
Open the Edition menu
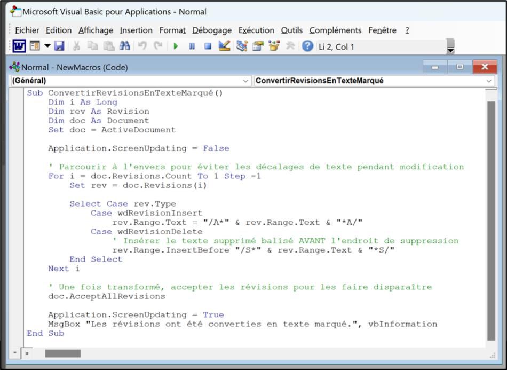click(59, 30)
